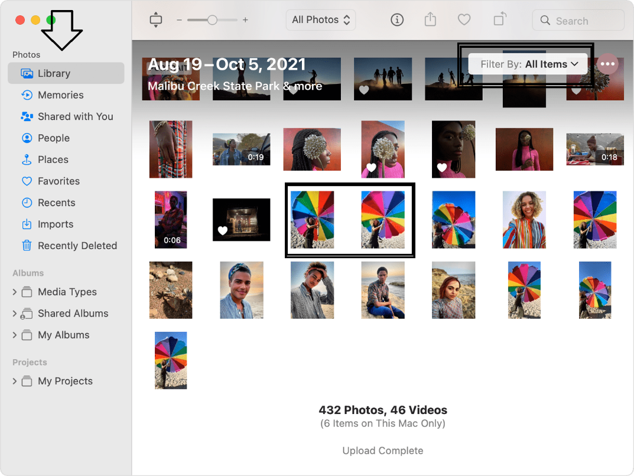Unfavorite the dandelion portrait photo

point(371,168)
